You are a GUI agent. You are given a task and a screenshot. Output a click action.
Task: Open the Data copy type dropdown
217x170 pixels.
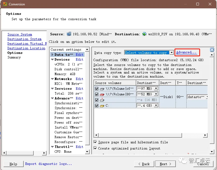171,53
